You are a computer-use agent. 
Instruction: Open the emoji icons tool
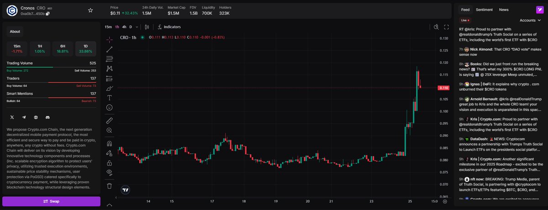[x=110, y=108]
